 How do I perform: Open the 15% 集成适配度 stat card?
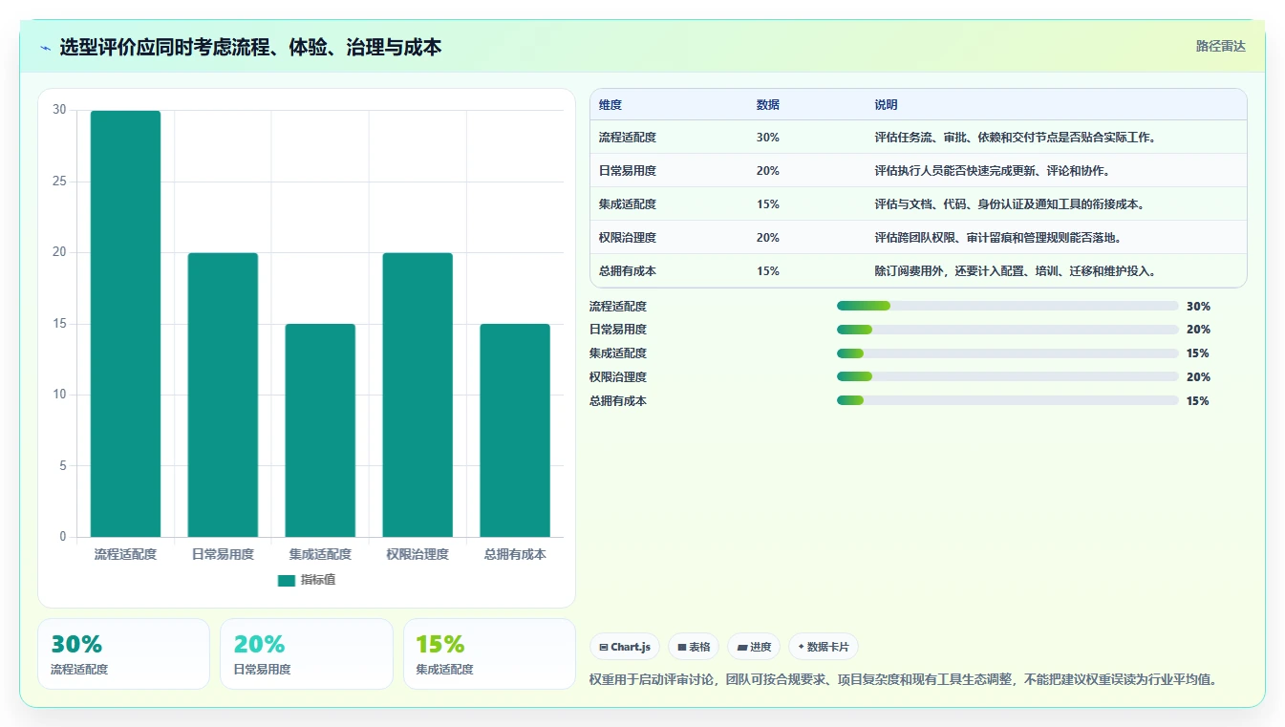(489, 654)
